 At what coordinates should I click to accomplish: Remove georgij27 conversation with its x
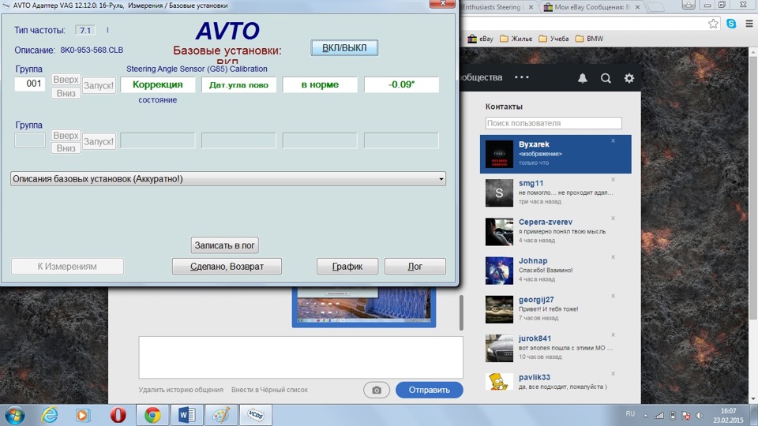coord(613,296)
